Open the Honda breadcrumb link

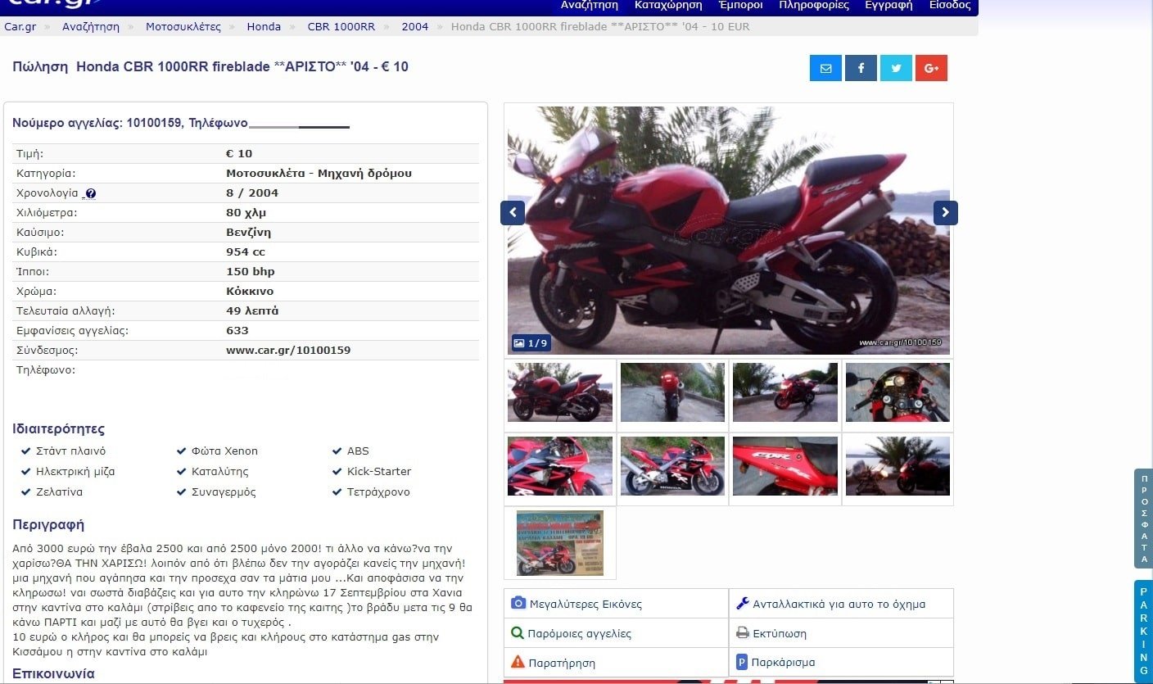point(264,26)
